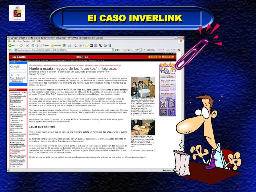This screenshot has height=192, width=256.
Task: Click the Internet zone globe in the status bar
Action: click(x=163, y=170)
